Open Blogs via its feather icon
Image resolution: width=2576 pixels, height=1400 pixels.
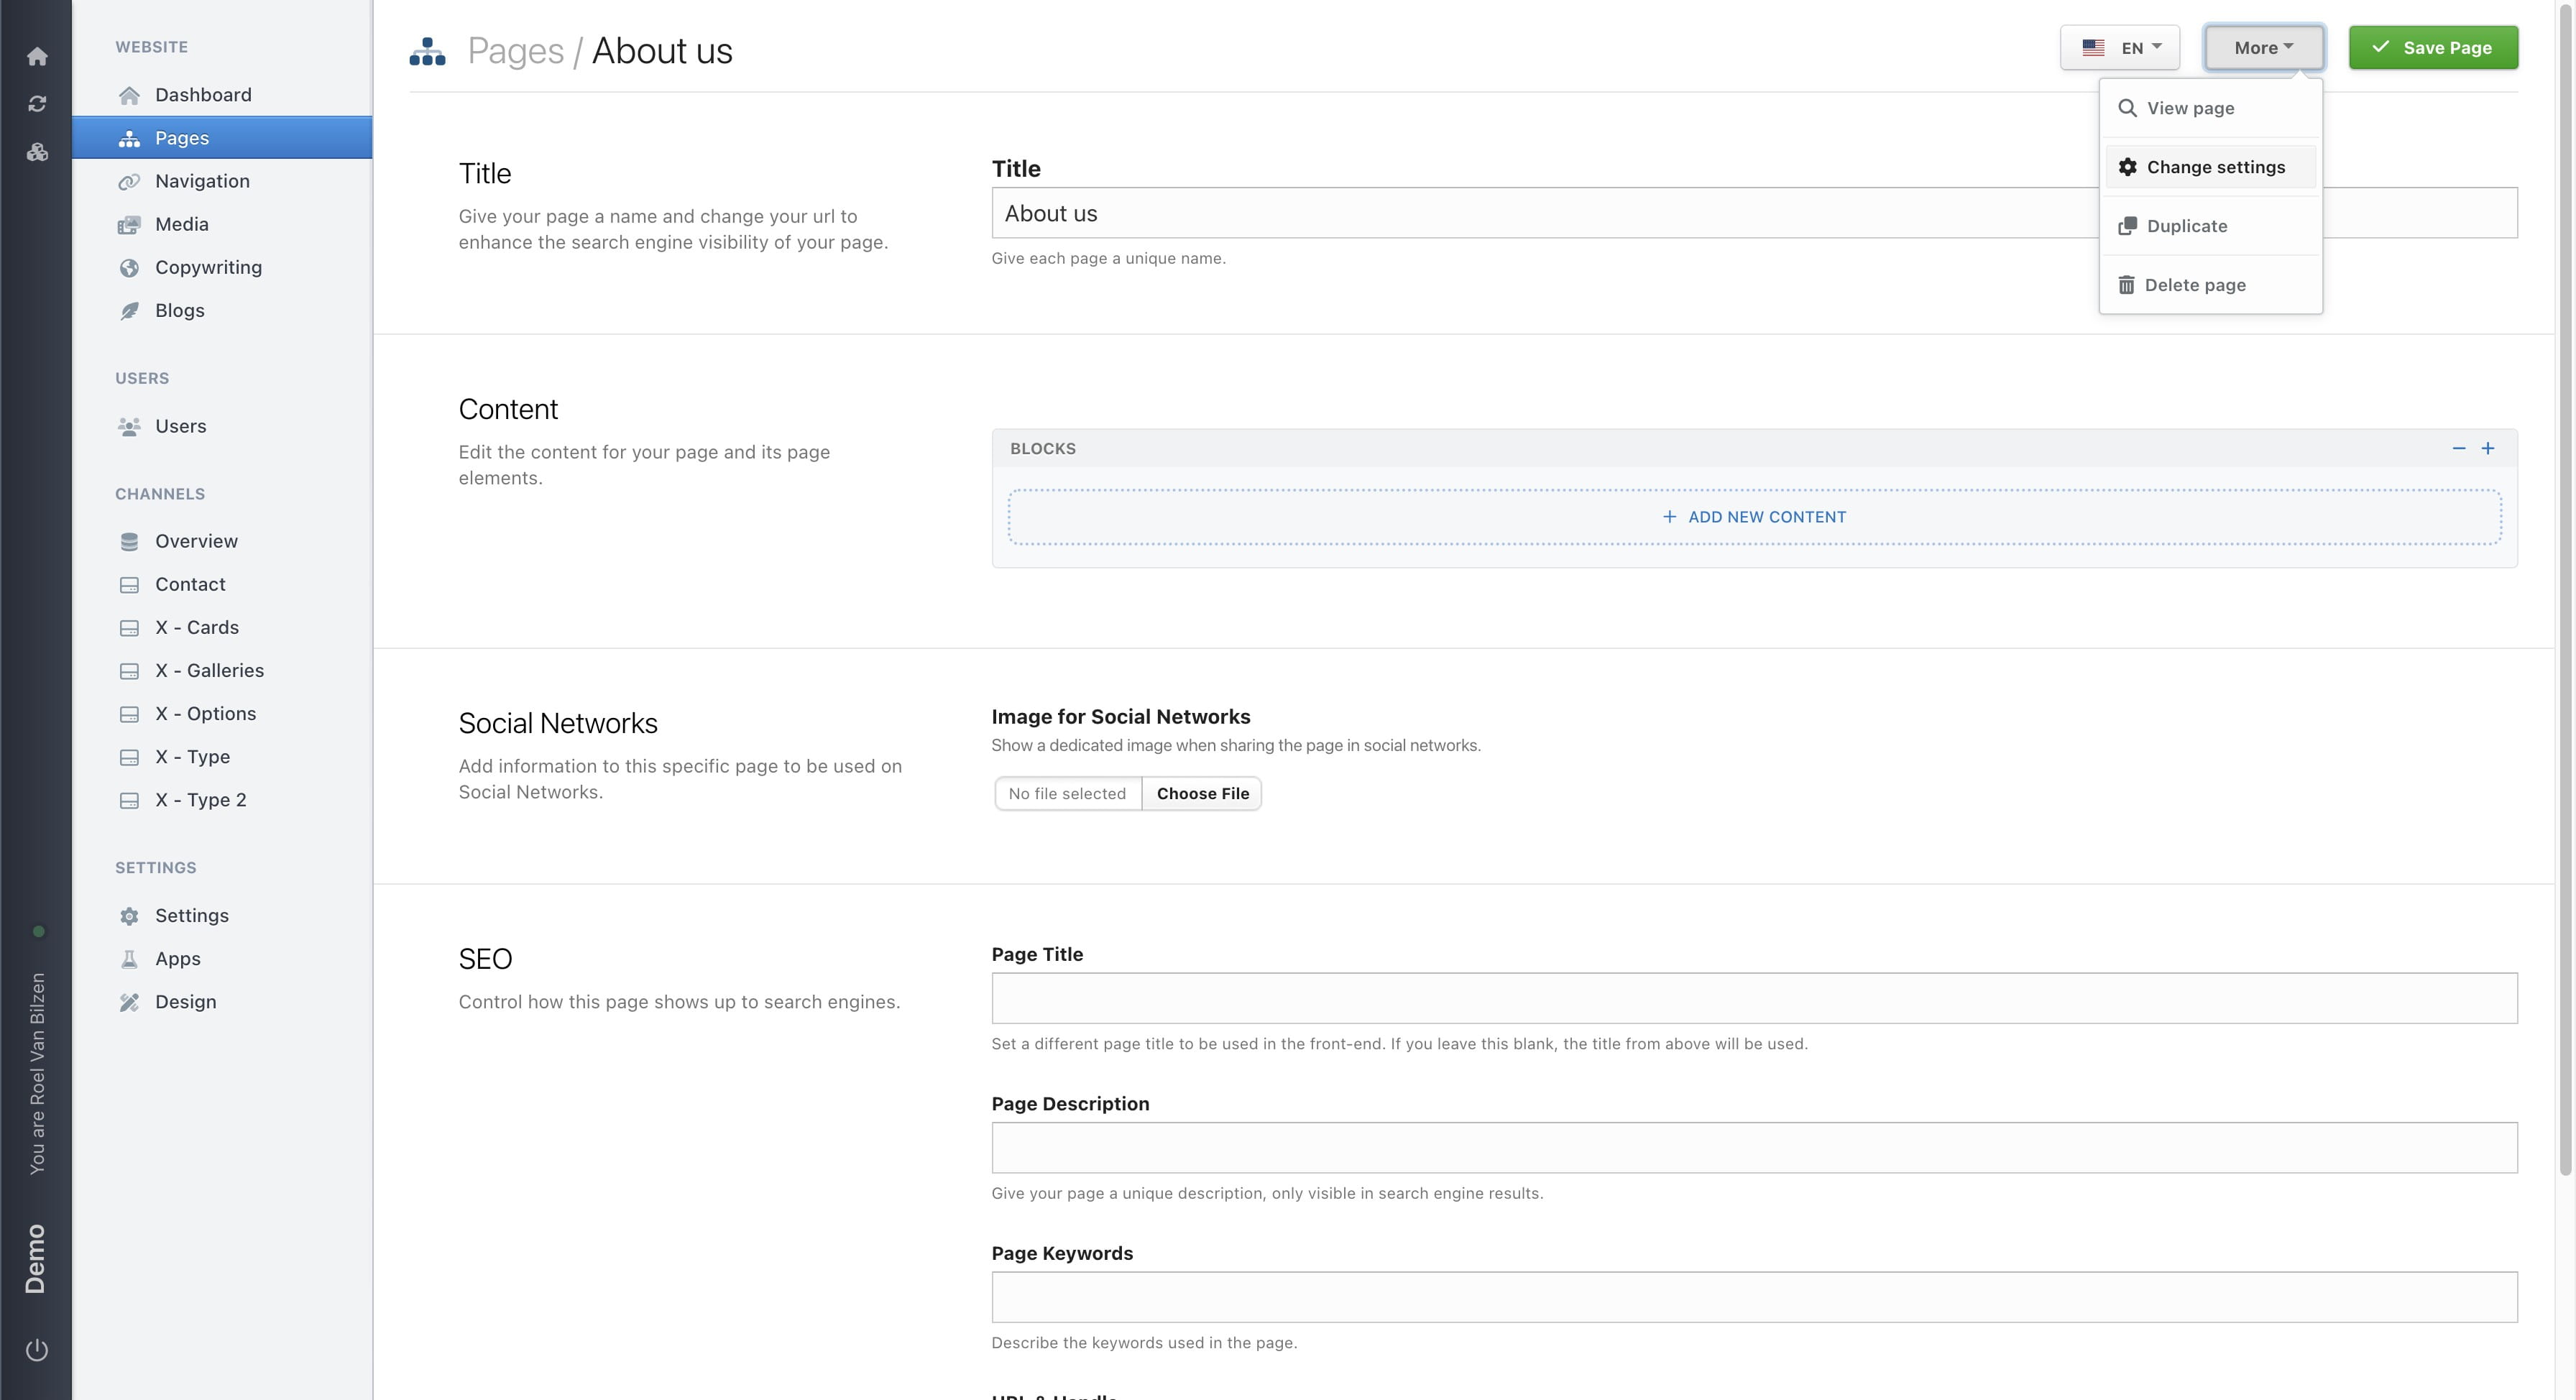(x=130, y=310)
